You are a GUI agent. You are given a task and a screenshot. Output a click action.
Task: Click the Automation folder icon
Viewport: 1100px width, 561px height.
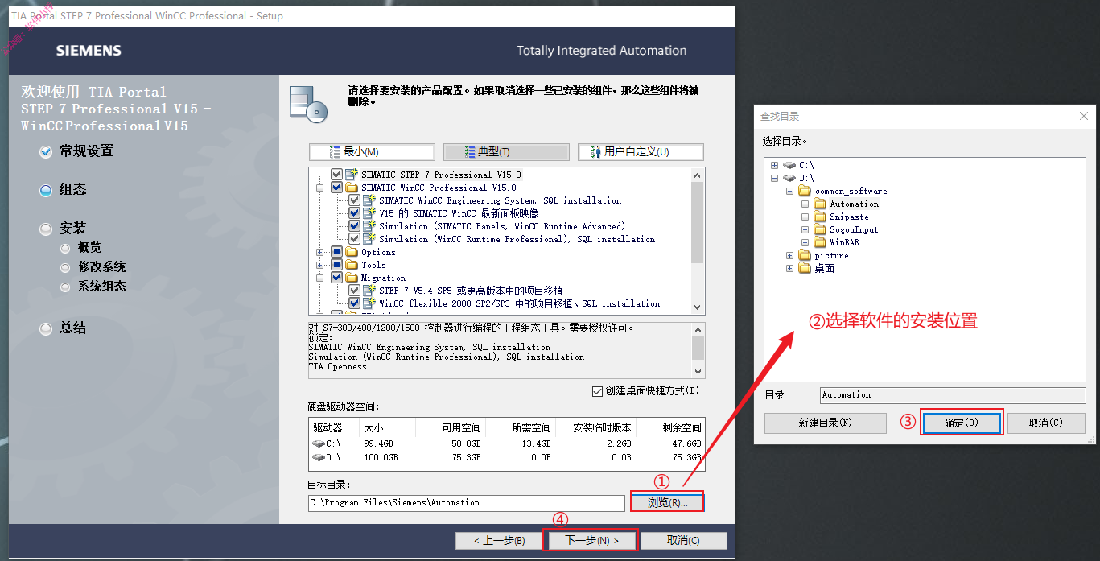820,204
